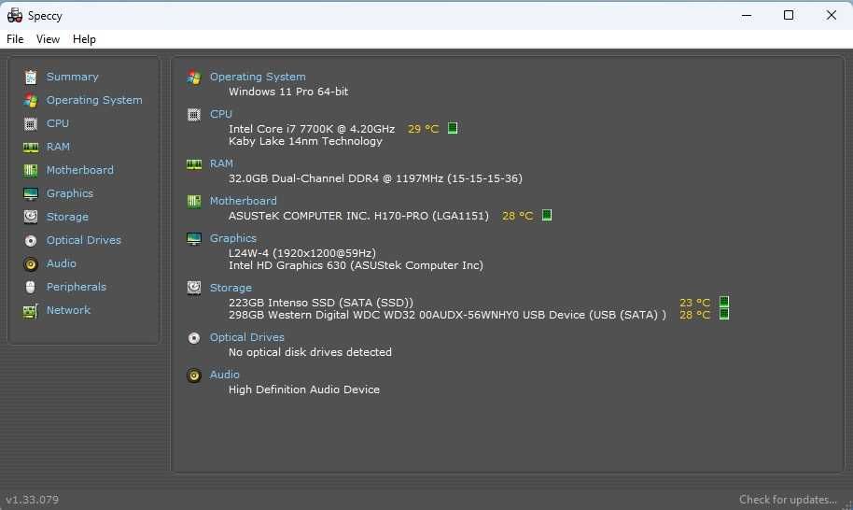Viewport: 853px width, 510px height.
Task: Click the text Kaby Lake 14nm Technology
Action: [305, 142]
